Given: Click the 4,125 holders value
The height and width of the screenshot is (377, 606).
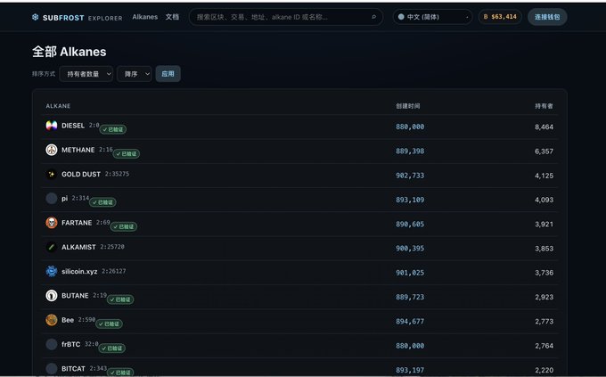Looking at the screenshot, I should [545, 176].
